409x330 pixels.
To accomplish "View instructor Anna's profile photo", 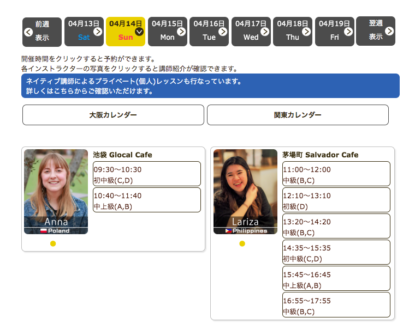I will pos(56,191).
